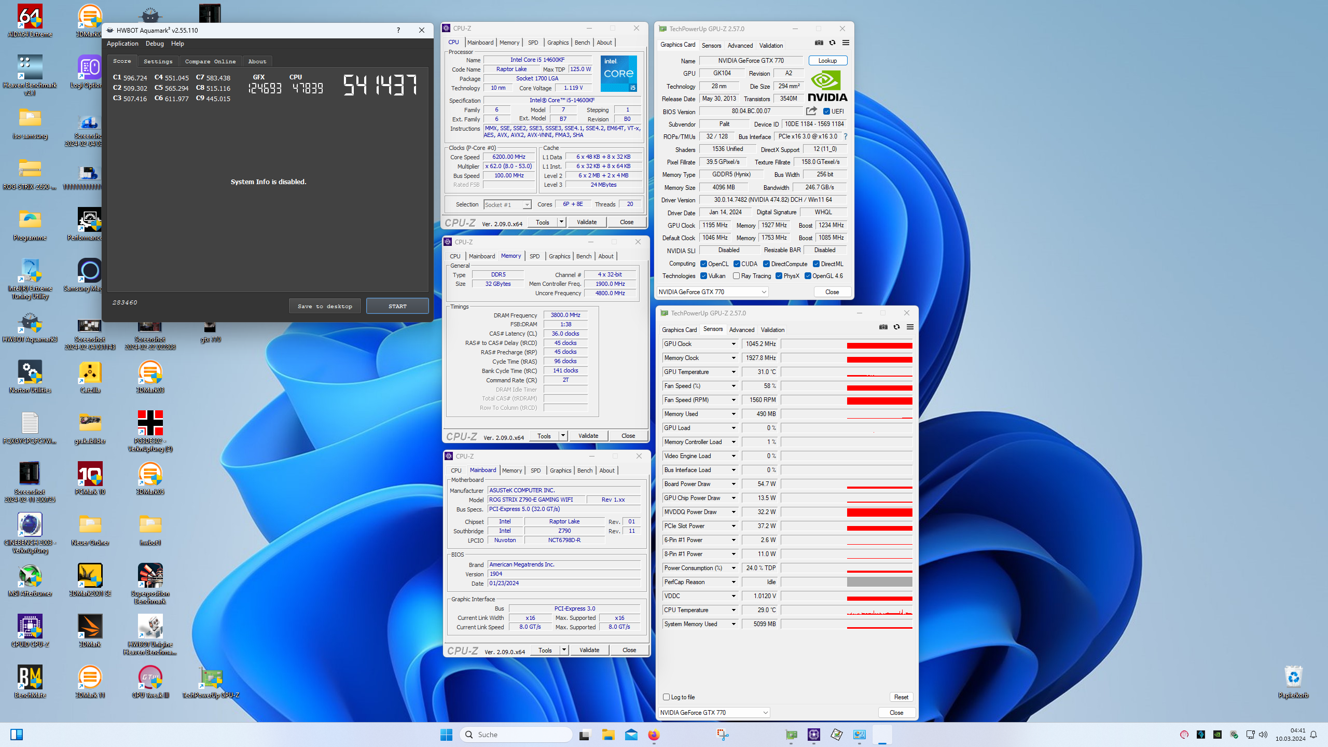Open hamburger menu in GPU-Z Graphics Card window
This screenshot has width=1328, height=747.
click(x=846, y=43)
